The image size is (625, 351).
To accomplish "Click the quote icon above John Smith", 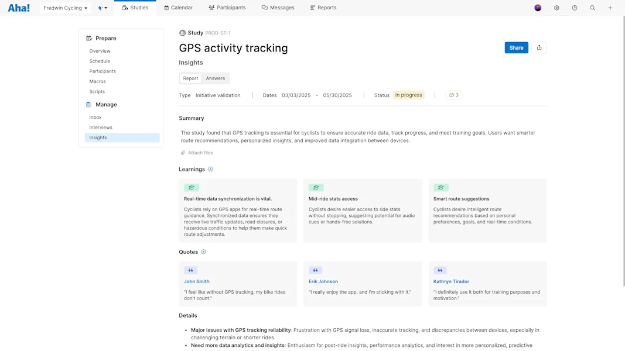I will coord(190,270).
